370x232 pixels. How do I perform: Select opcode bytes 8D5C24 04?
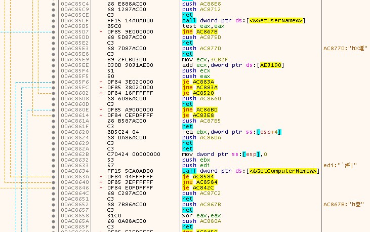point(122,132)
